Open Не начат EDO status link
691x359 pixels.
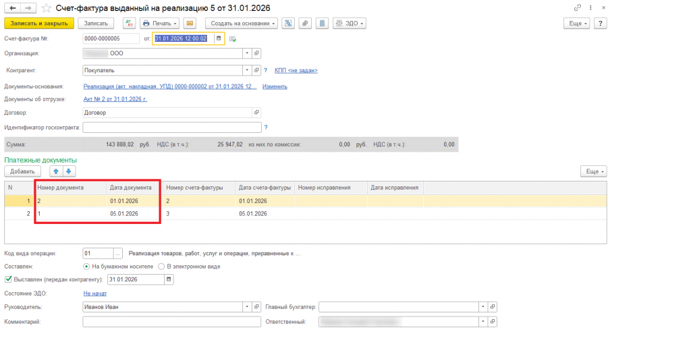tap(94, 294)
